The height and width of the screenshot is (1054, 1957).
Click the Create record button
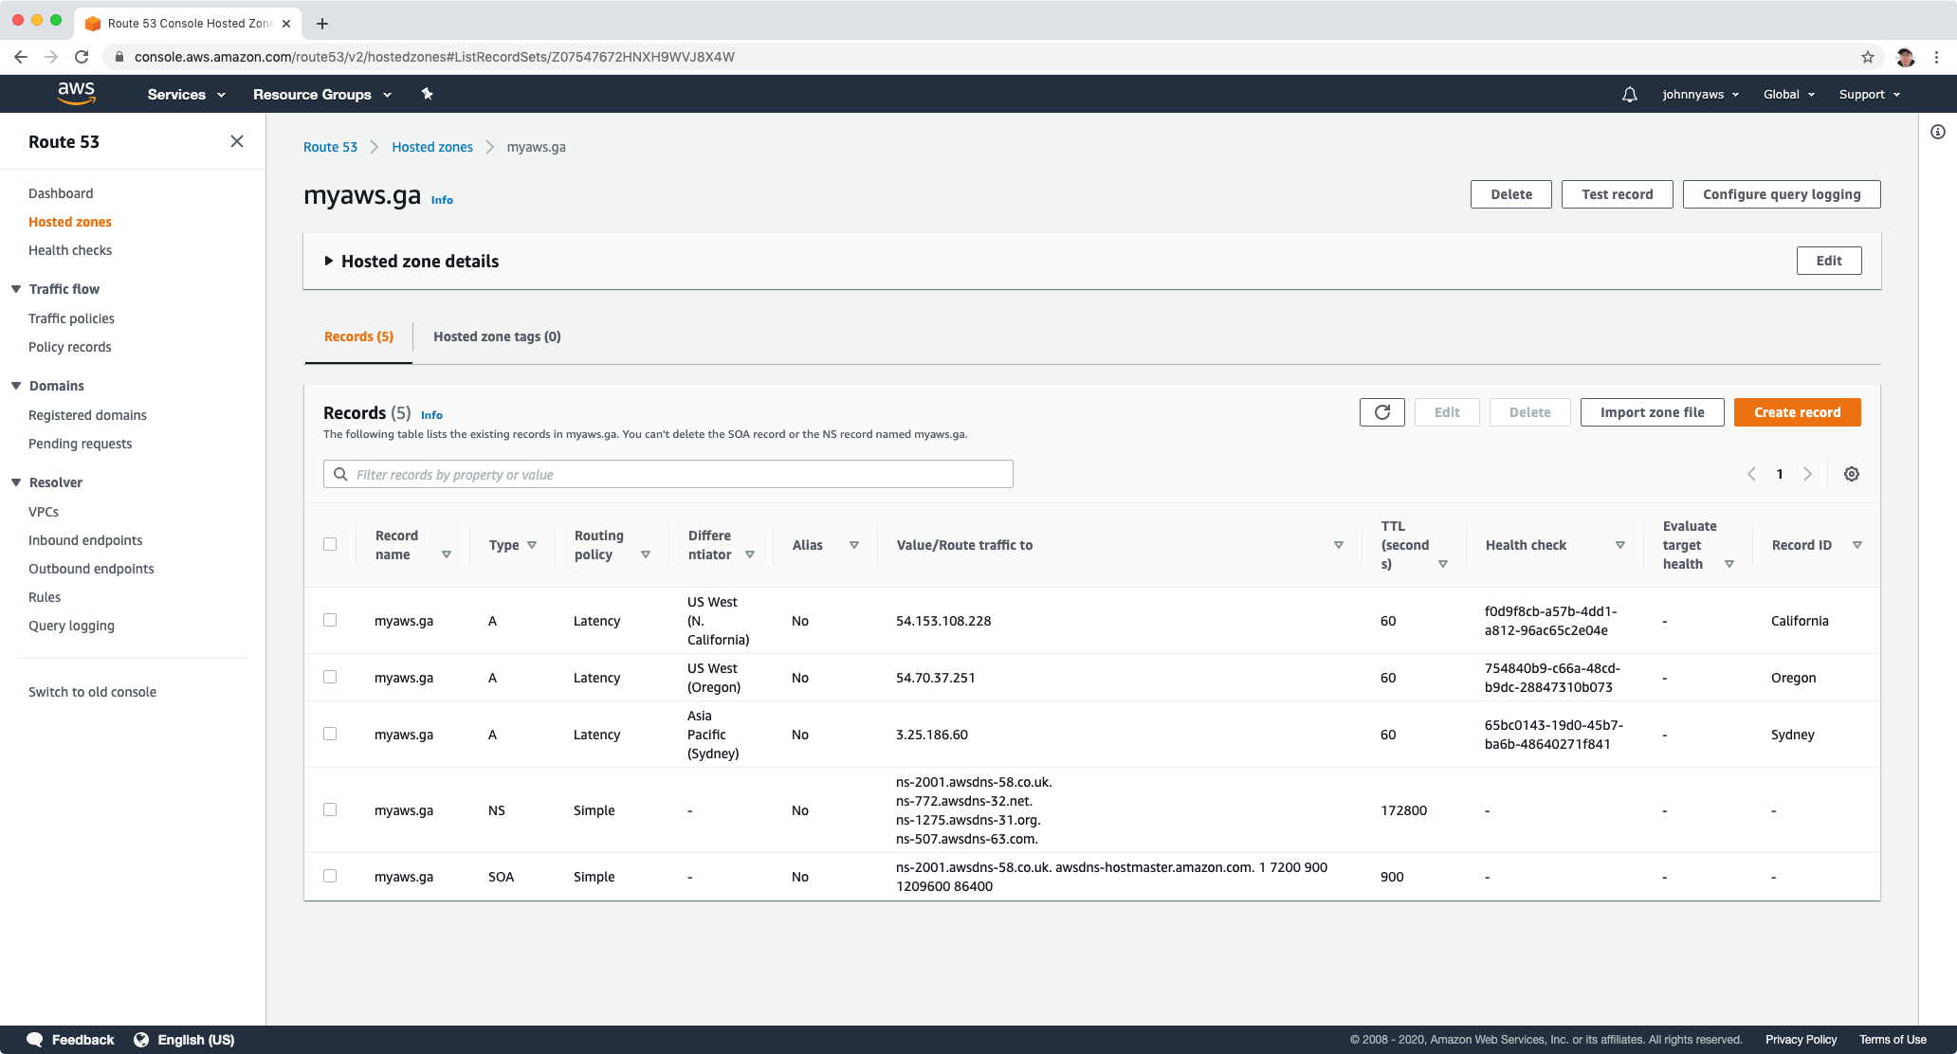(x=1797, y=412)
